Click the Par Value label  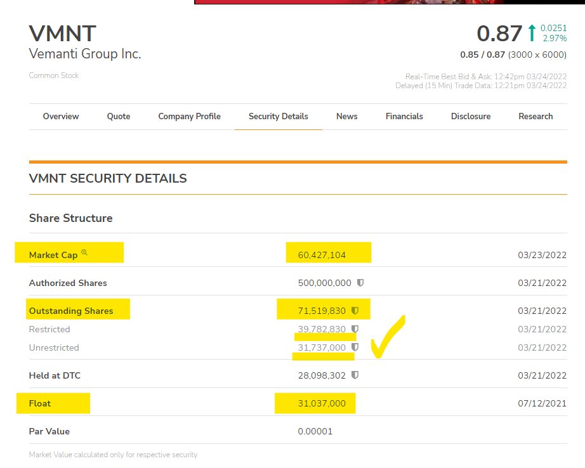point(49,431)
